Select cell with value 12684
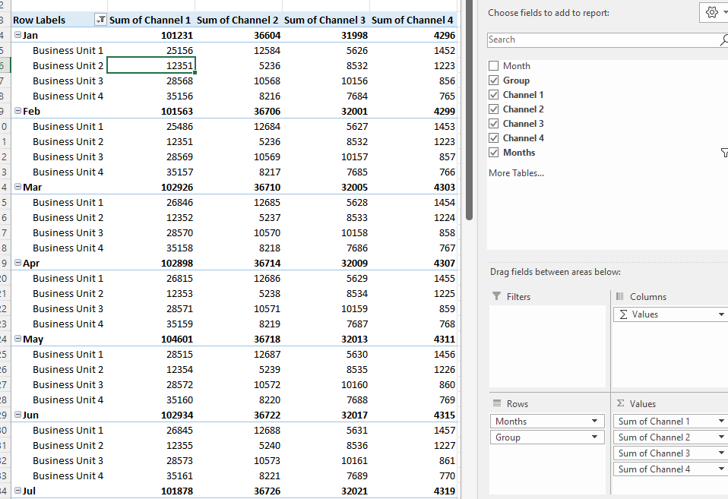 click(238, 126)
